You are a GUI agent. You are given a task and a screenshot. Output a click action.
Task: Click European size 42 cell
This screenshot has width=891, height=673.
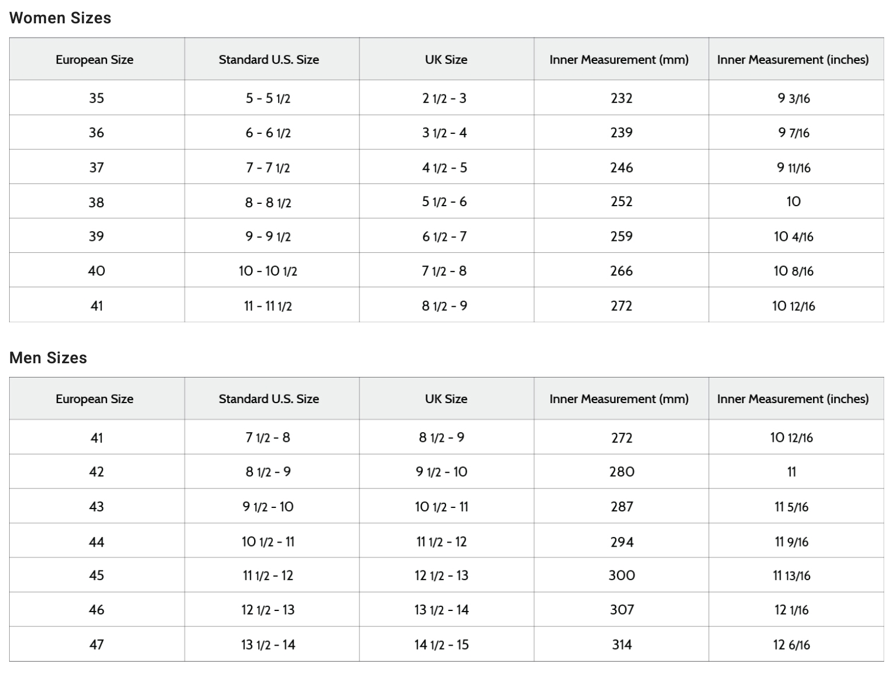tap(96, 472)
